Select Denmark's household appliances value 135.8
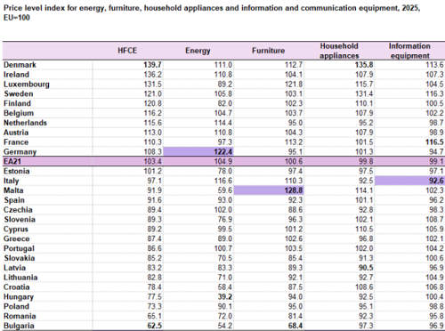The width and height of the screenshot is (445, 331). (364, 65)
